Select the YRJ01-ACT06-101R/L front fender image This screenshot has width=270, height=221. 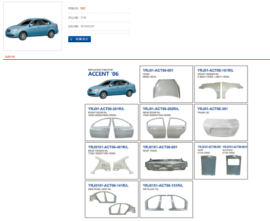(221, 90)
